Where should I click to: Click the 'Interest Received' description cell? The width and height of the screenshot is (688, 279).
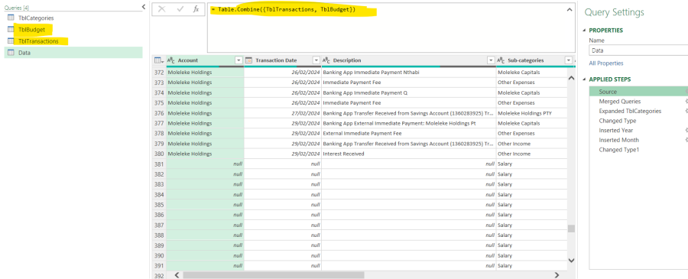(408, 154)
